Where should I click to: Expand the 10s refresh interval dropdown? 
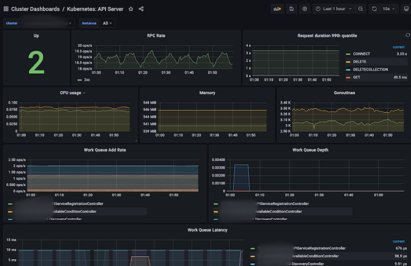pyautogui.click(x=389, y=9)
